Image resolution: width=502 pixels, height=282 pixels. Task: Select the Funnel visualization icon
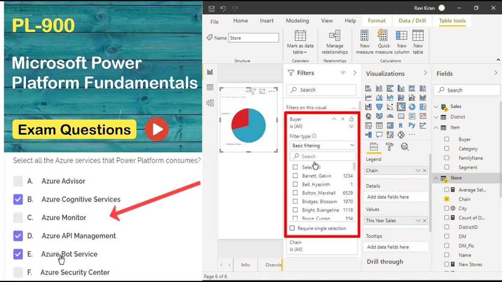coord(379,107)
